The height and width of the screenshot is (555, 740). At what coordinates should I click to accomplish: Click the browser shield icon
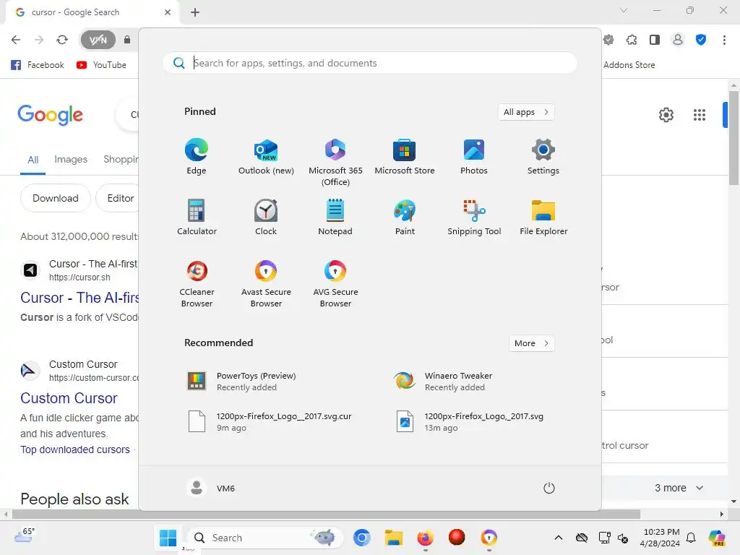tap(701, 40)
